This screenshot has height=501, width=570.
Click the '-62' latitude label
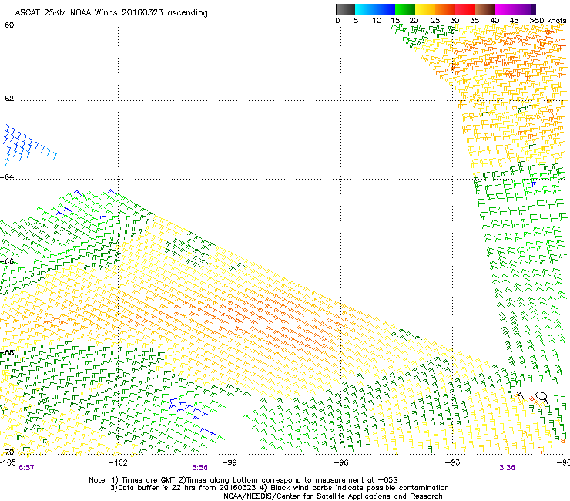(x=7, y=99)
